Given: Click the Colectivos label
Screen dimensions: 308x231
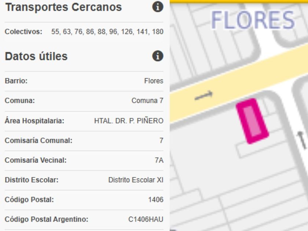Looking at the screenshot, I should pyautogui.click(x=23, y=32).
